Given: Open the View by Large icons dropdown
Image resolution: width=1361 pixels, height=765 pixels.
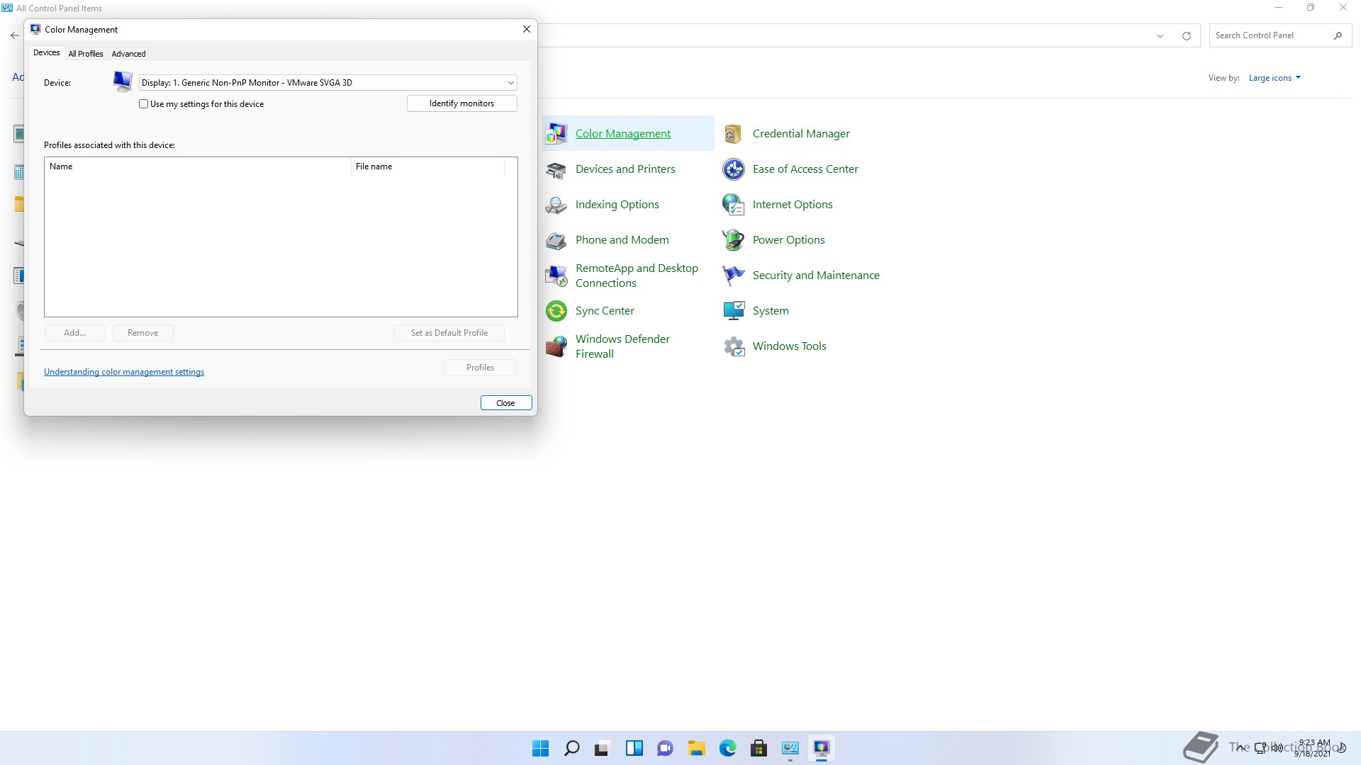Looking at the screenshot, I should point(1275,78).
